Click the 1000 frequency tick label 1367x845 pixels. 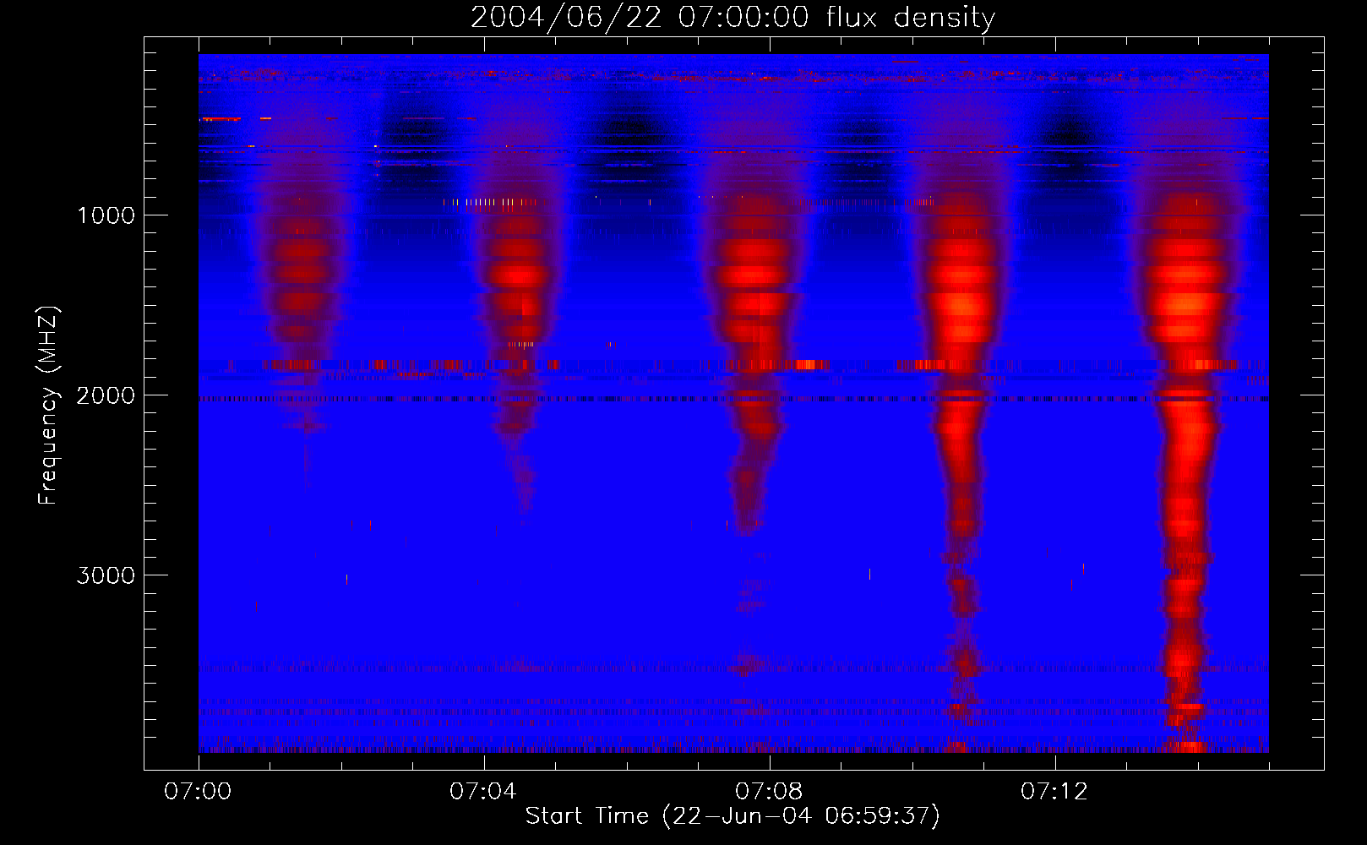tap(106, 215)
